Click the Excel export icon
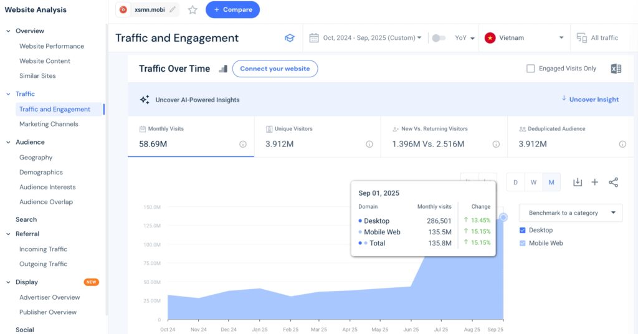This screenshot has height=334, width=638. coord(616,69)
